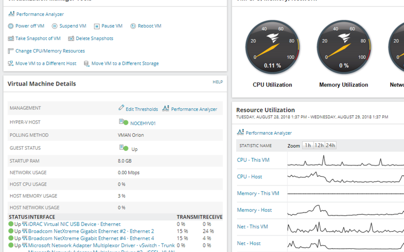Click the Take Snapshot camera icon
This screenshot has height=252, width=404.
click(x=11, y=38)
